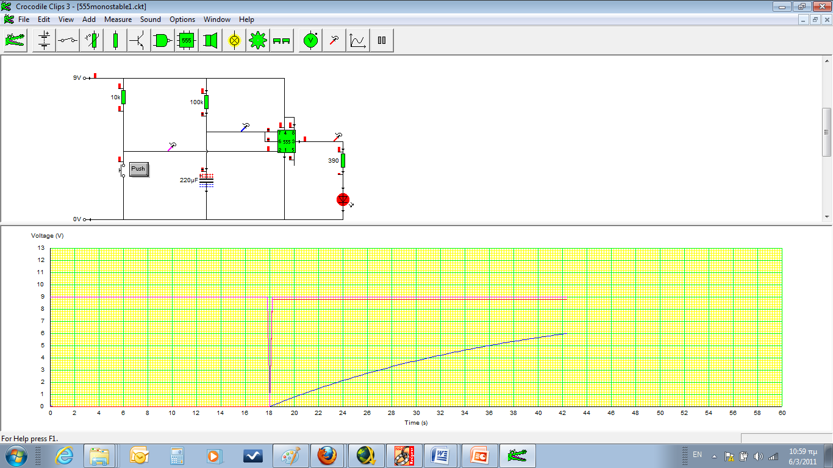Click the push switch symbol in circuit
833x468 pixels.
tap(122, 170)
